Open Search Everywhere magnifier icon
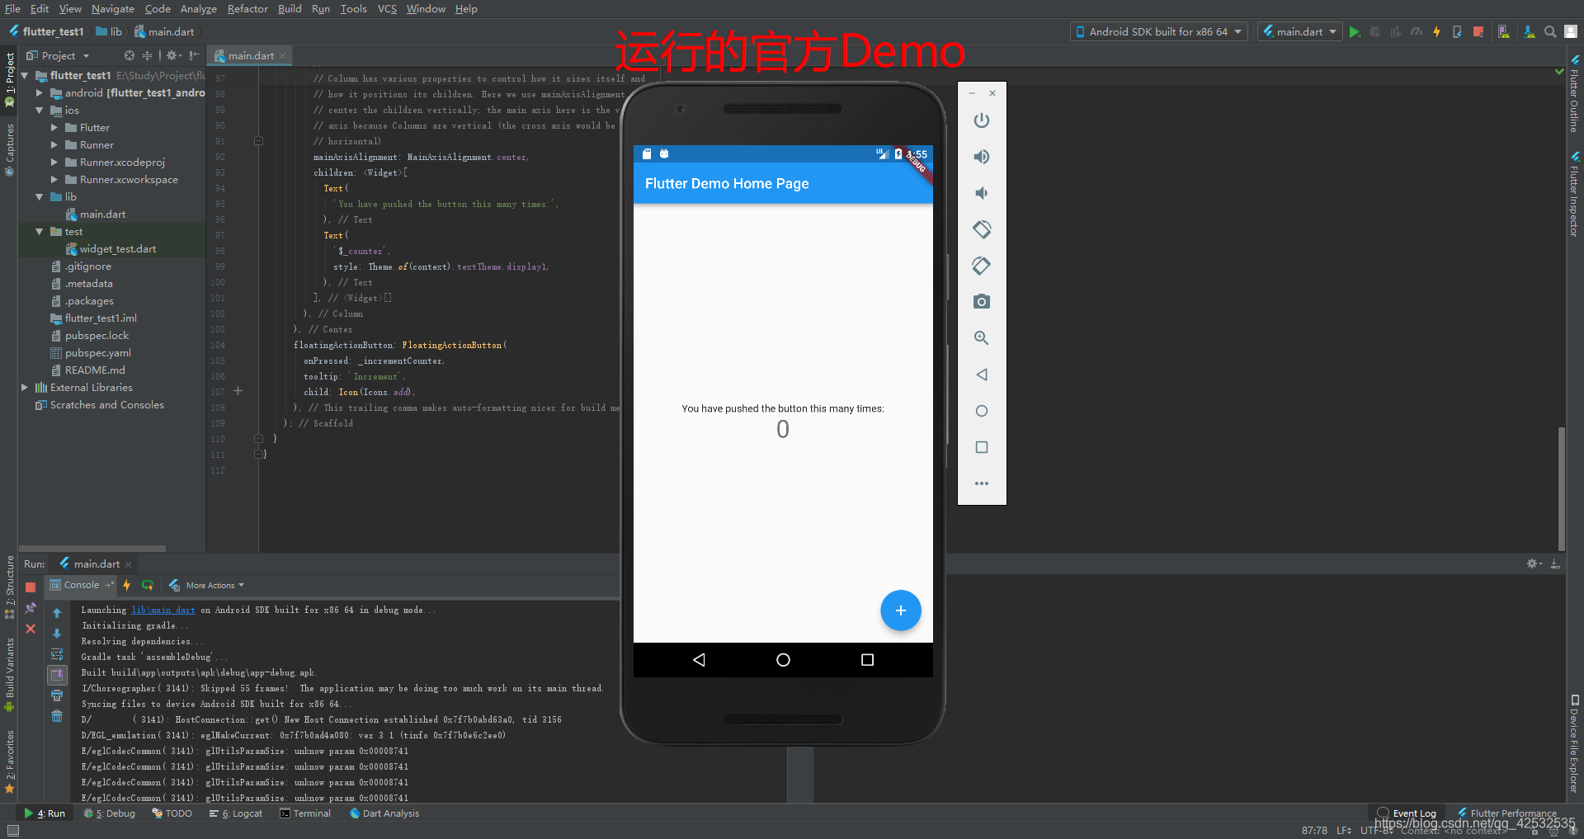 tap(1550, 32)
